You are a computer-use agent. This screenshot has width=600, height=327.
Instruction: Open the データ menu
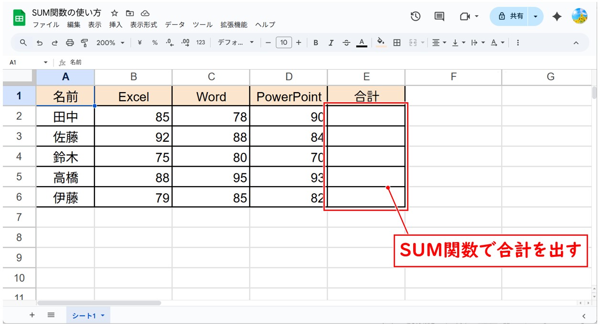pos(174,25)
